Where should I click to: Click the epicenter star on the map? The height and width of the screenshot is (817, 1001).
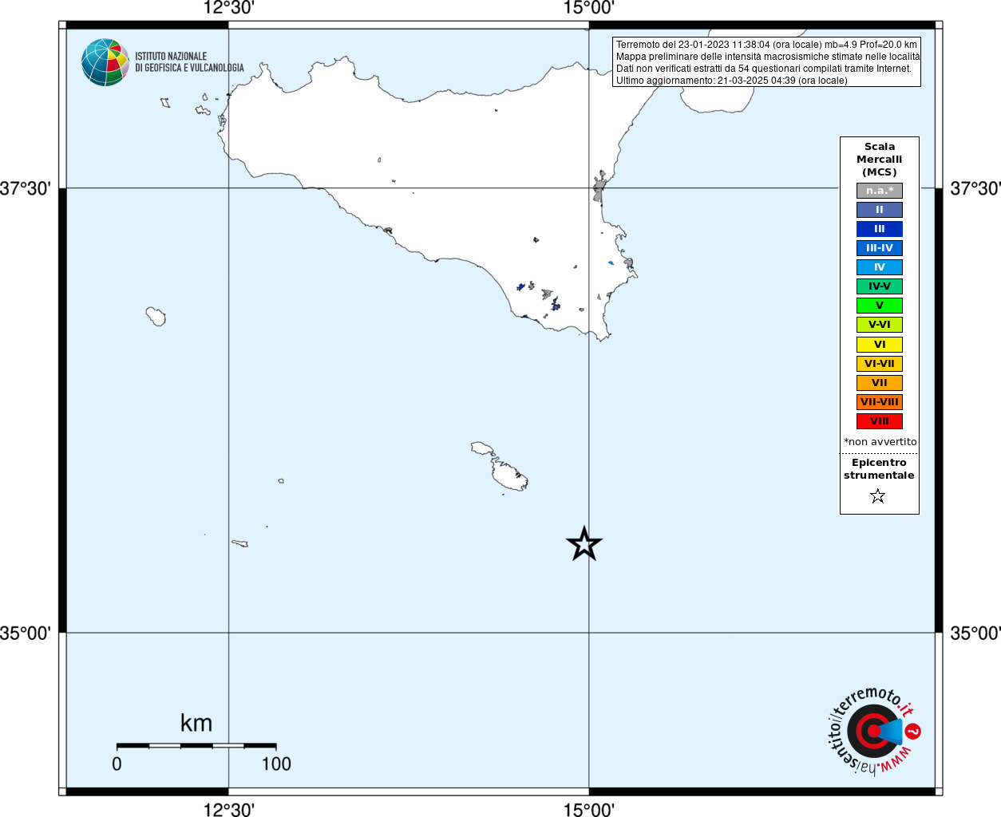coord(584,544)
